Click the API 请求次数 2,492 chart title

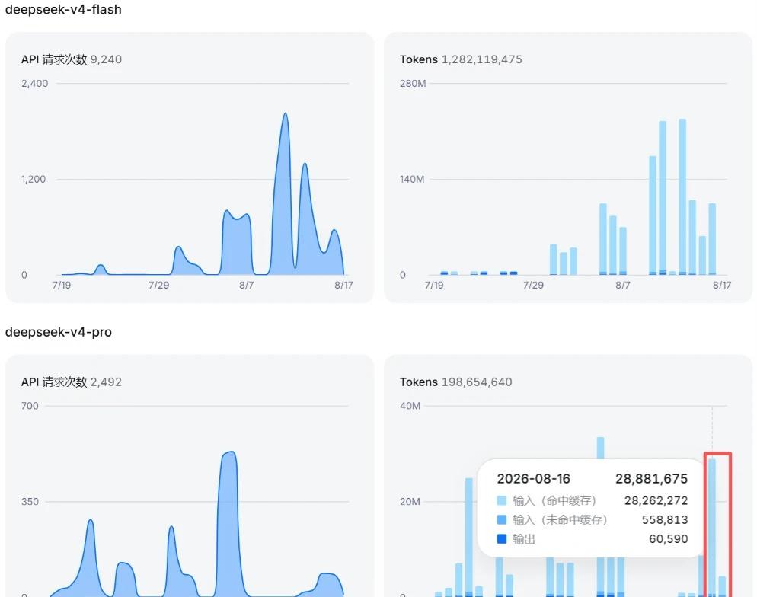72,382
